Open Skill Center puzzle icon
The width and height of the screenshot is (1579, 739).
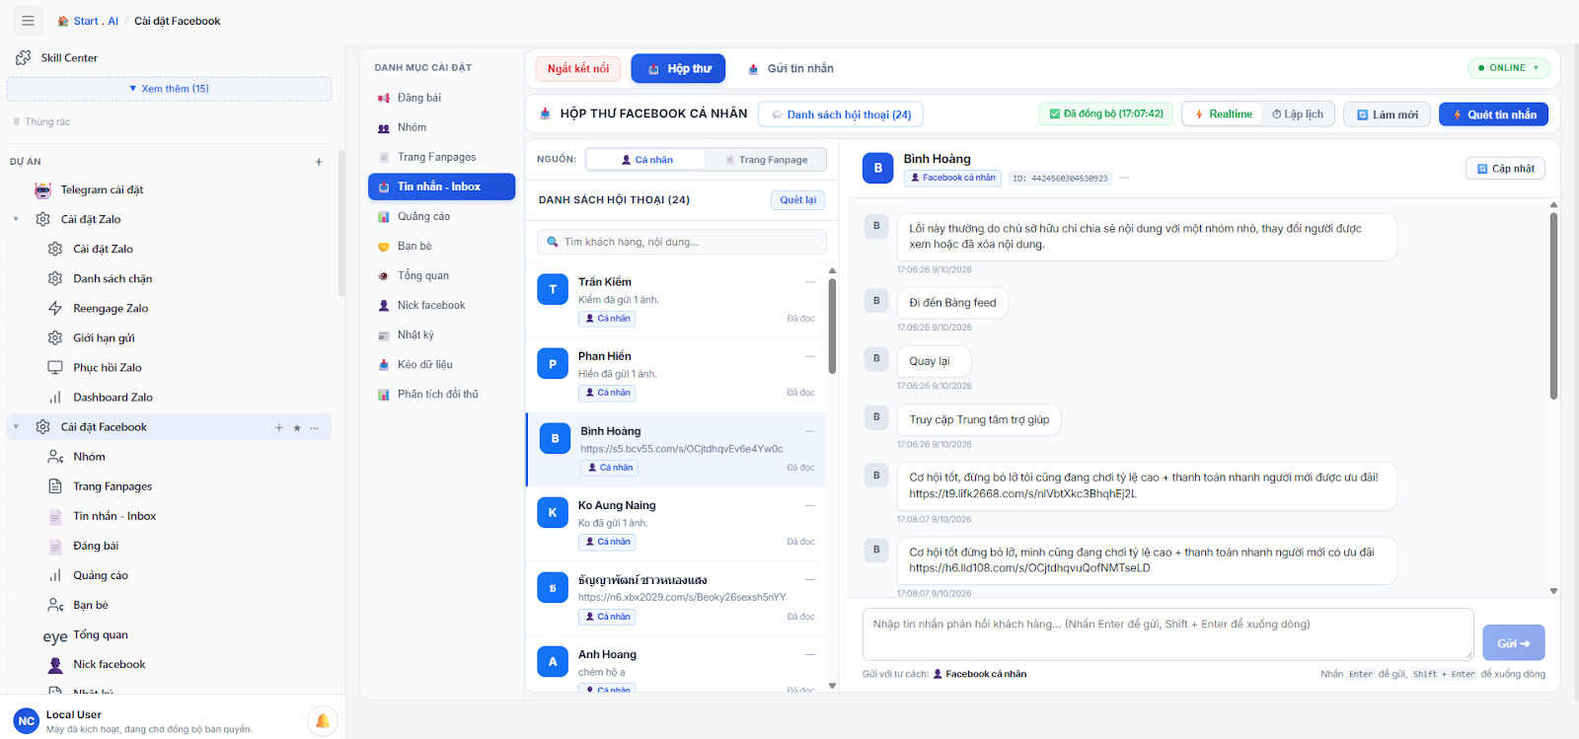click(x=24, y=58)
